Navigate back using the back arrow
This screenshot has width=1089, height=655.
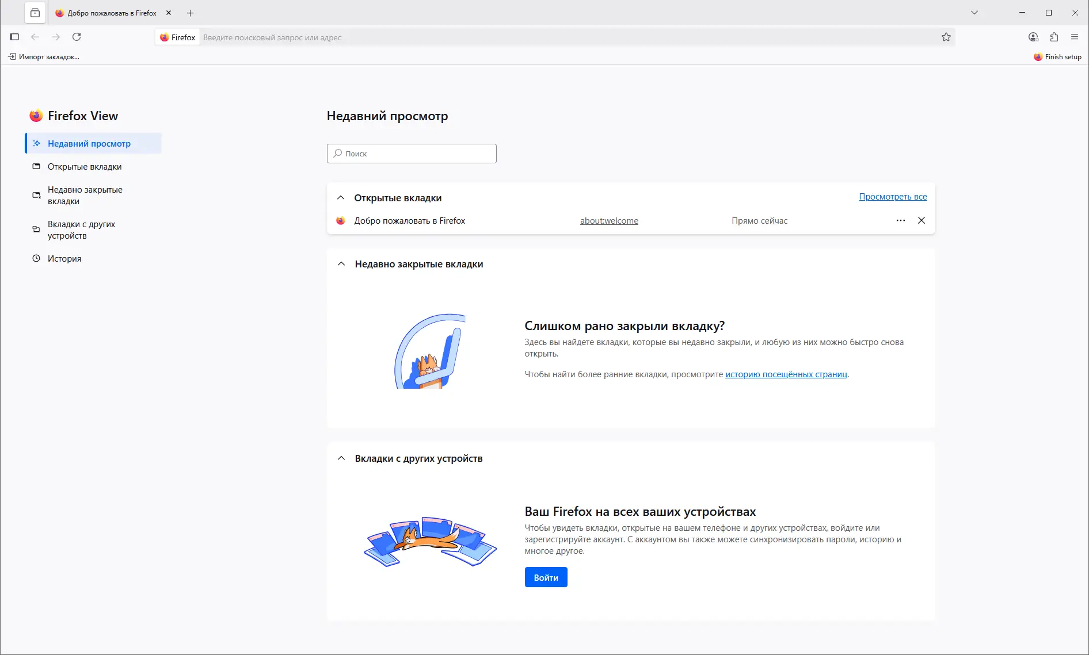[35, 37]
